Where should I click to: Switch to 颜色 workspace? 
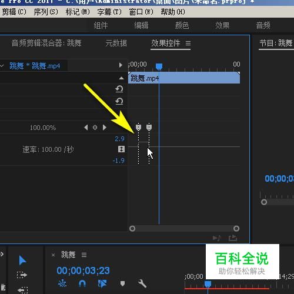tap(182, 25)
